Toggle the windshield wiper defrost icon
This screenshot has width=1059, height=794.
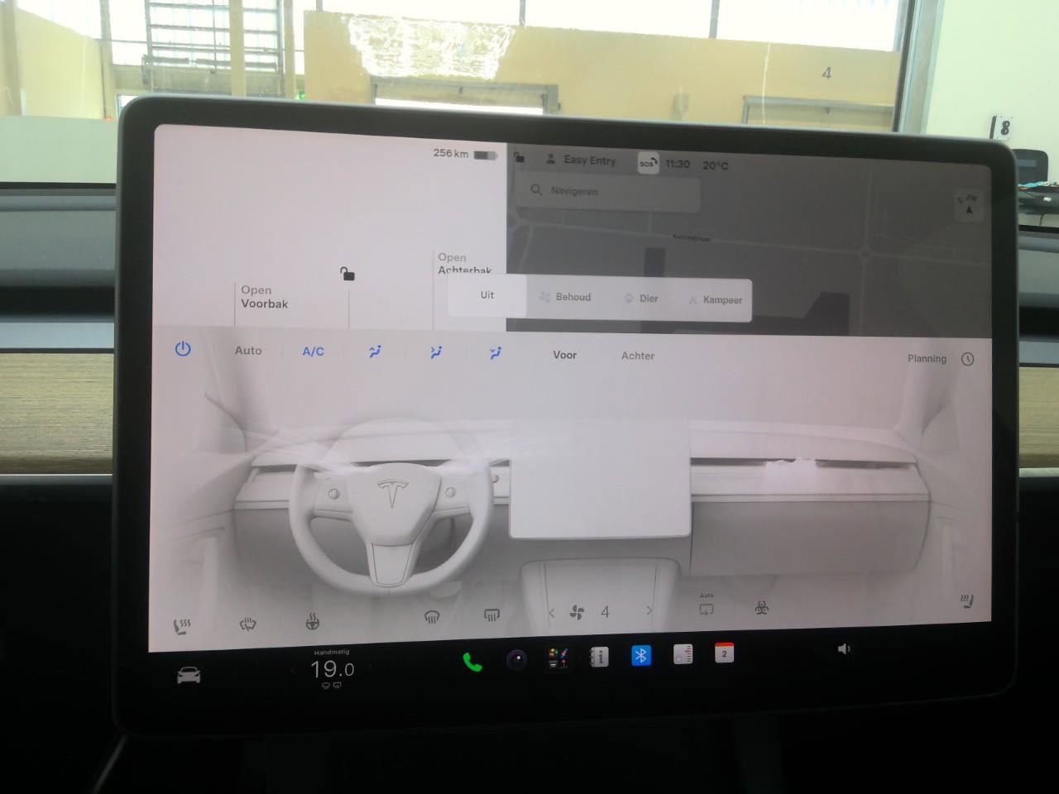(247, 624)
